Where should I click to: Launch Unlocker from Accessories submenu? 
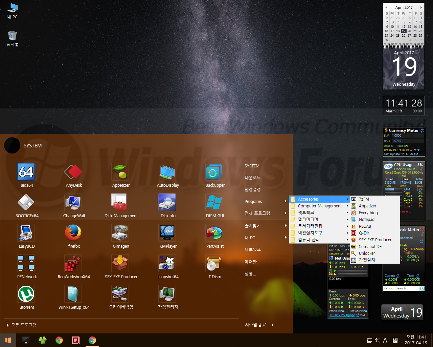click(x=375, y=253)
